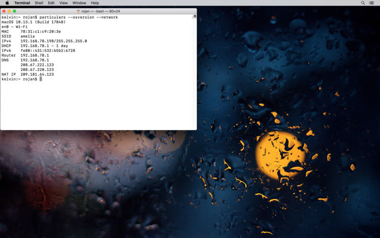Click the scrollback marker icon in Terminal
380x238 pixels.
(x=195, y=17)
